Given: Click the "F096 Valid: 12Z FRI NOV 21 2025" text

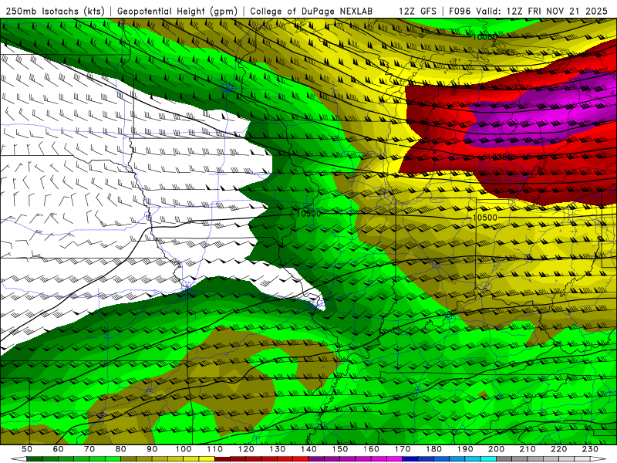Looking at the screenshot, I should coord(528,11).
